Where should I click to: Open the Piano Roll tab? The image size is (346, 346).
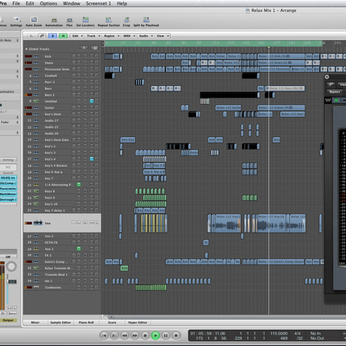click(x=86, y=322)
